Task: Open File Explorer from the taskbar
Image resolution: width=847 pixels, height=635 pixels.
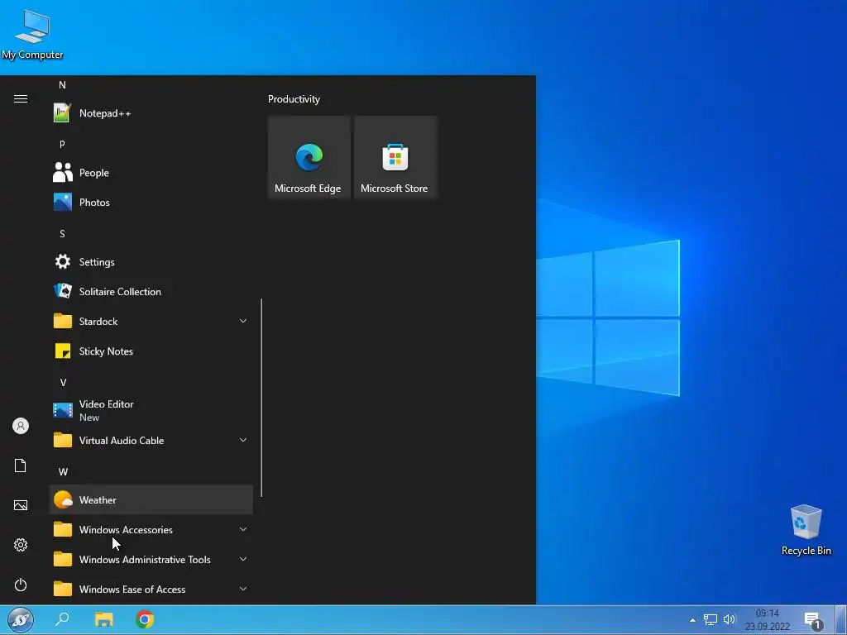Action: point(103,619)
